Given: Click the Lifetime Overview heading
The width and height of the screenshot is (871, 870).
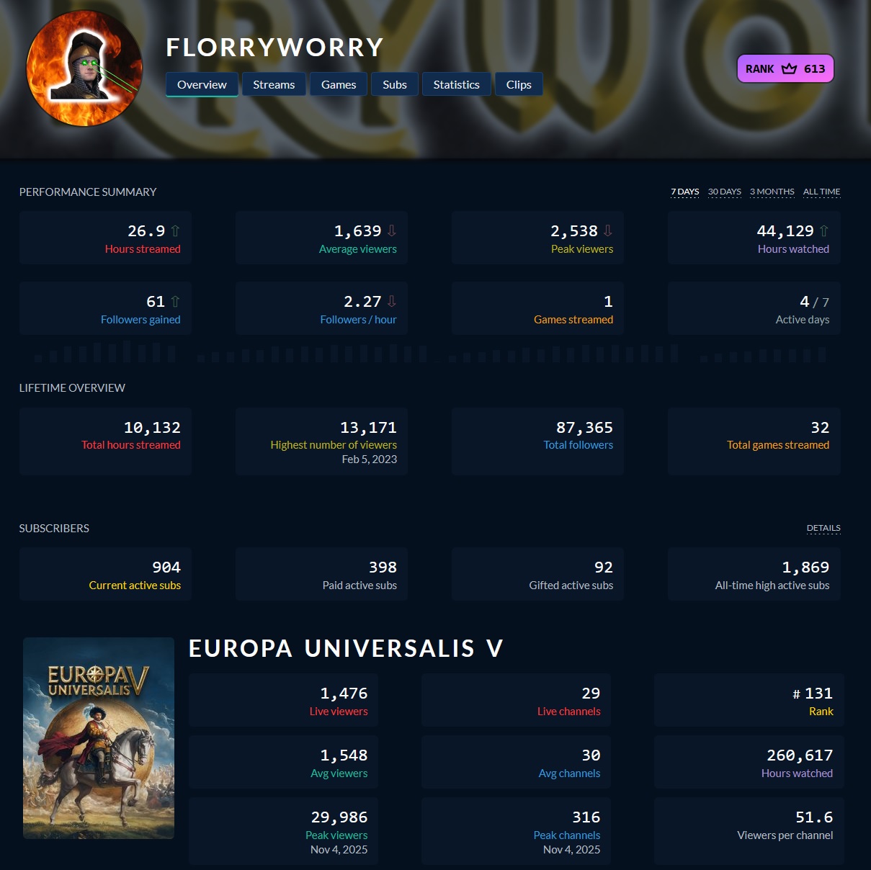Looking at the screenshot, I should (x=72, y=388).
